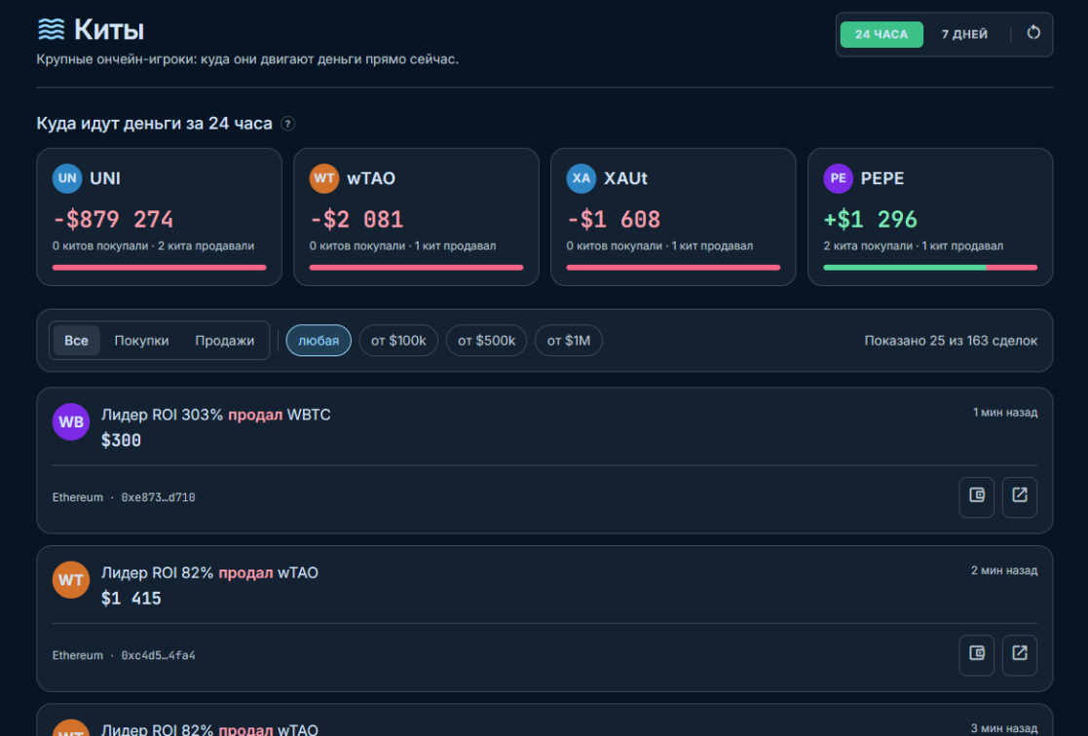Image resolution: width=1088 pixels, height=736 pixels.
Task: Click the -$1 608 amount
Action: click(614, 219)
